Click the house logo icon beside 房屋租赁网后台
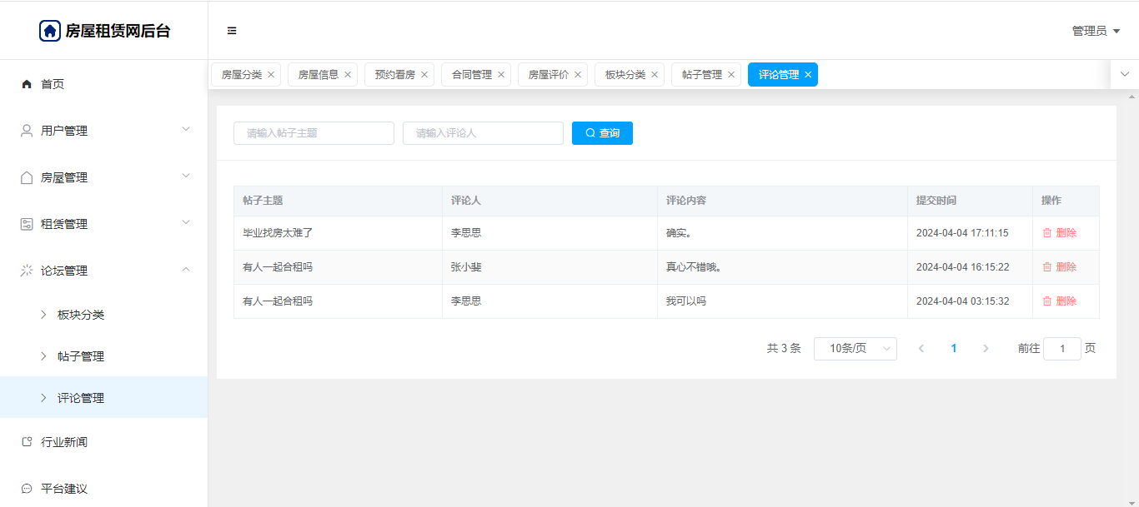This screenshot has height=507, width=1139. 50,31
